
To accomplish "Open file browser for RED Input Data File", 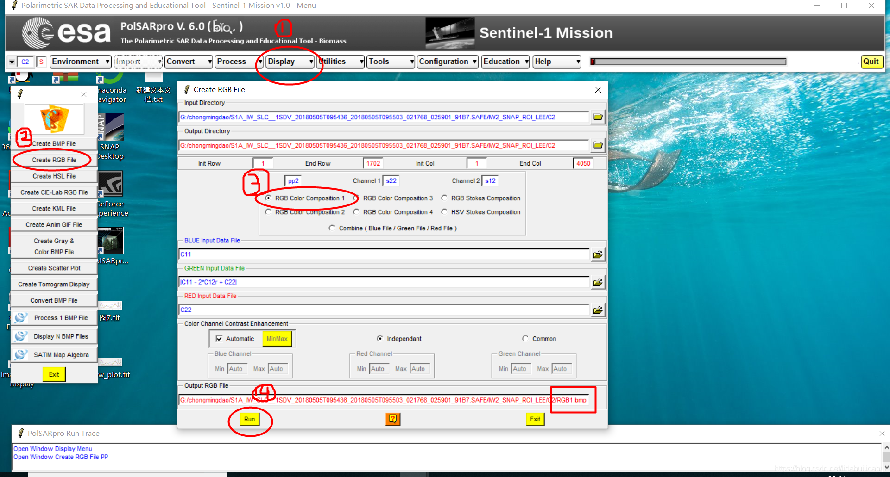I will coord(598,310).
